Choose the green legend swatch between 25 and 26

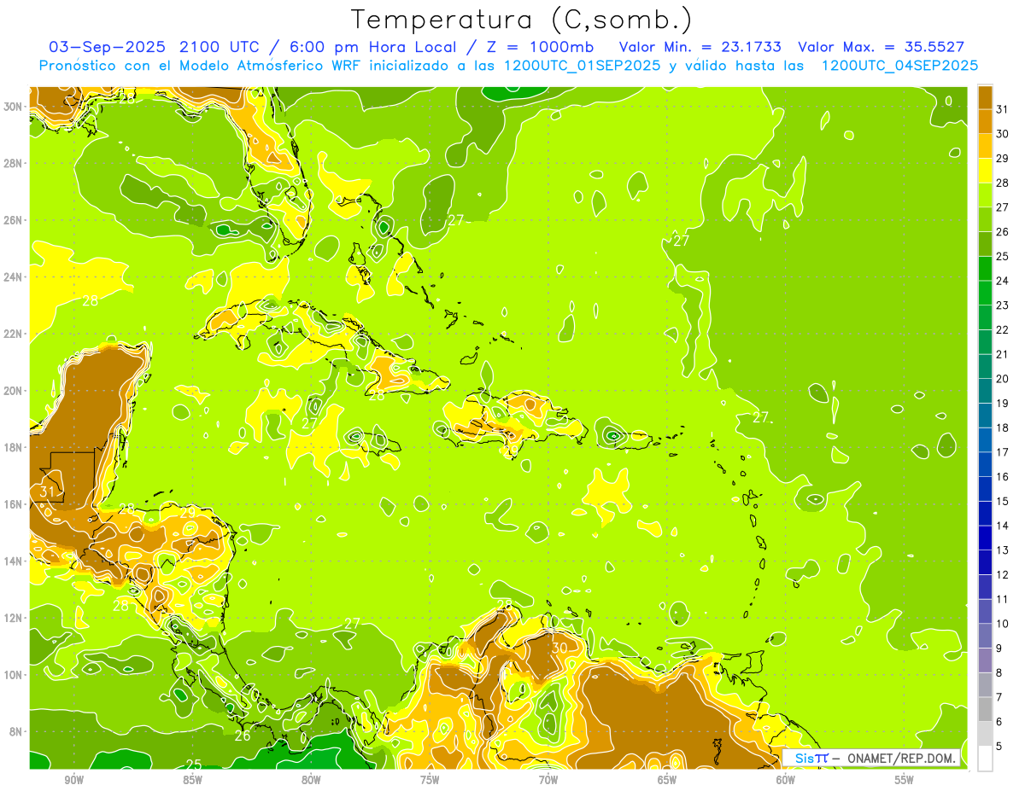coord(985,243)
